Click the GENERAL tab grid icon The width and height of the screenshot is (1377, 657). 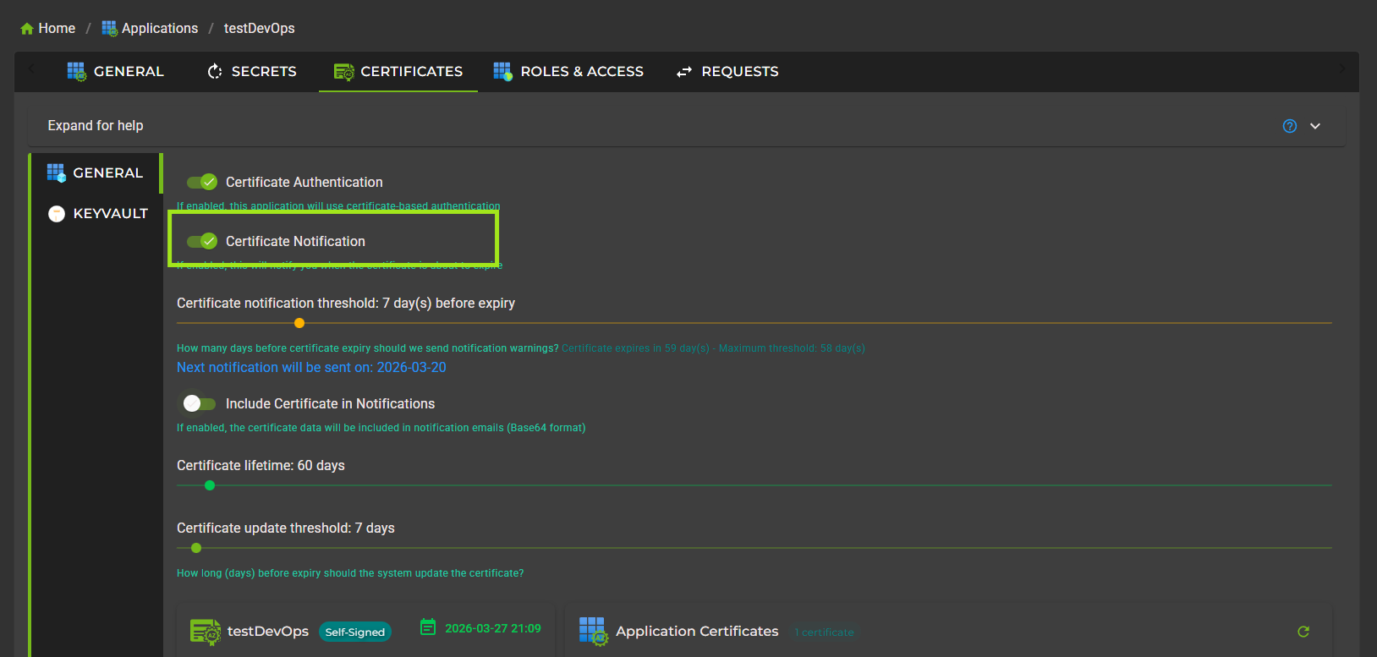click(77, 72)
